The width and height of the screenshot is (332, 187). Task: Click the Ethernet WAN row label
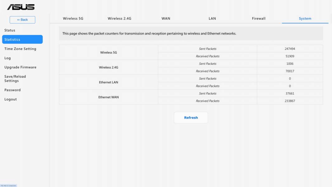coord(108,97)
